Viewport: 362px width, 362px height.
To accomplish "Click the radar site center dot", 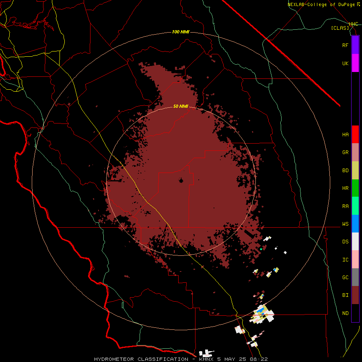I will 181,181.
